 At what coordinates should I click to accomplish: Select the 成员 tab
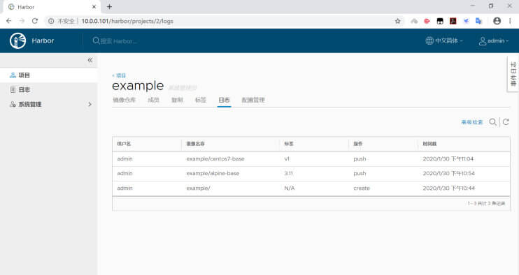coord(153,100)
